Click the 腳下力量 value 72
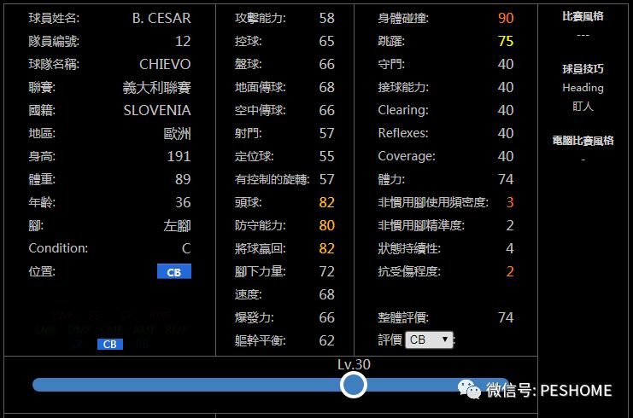This screenshot has width=633, height=418. 326,271
